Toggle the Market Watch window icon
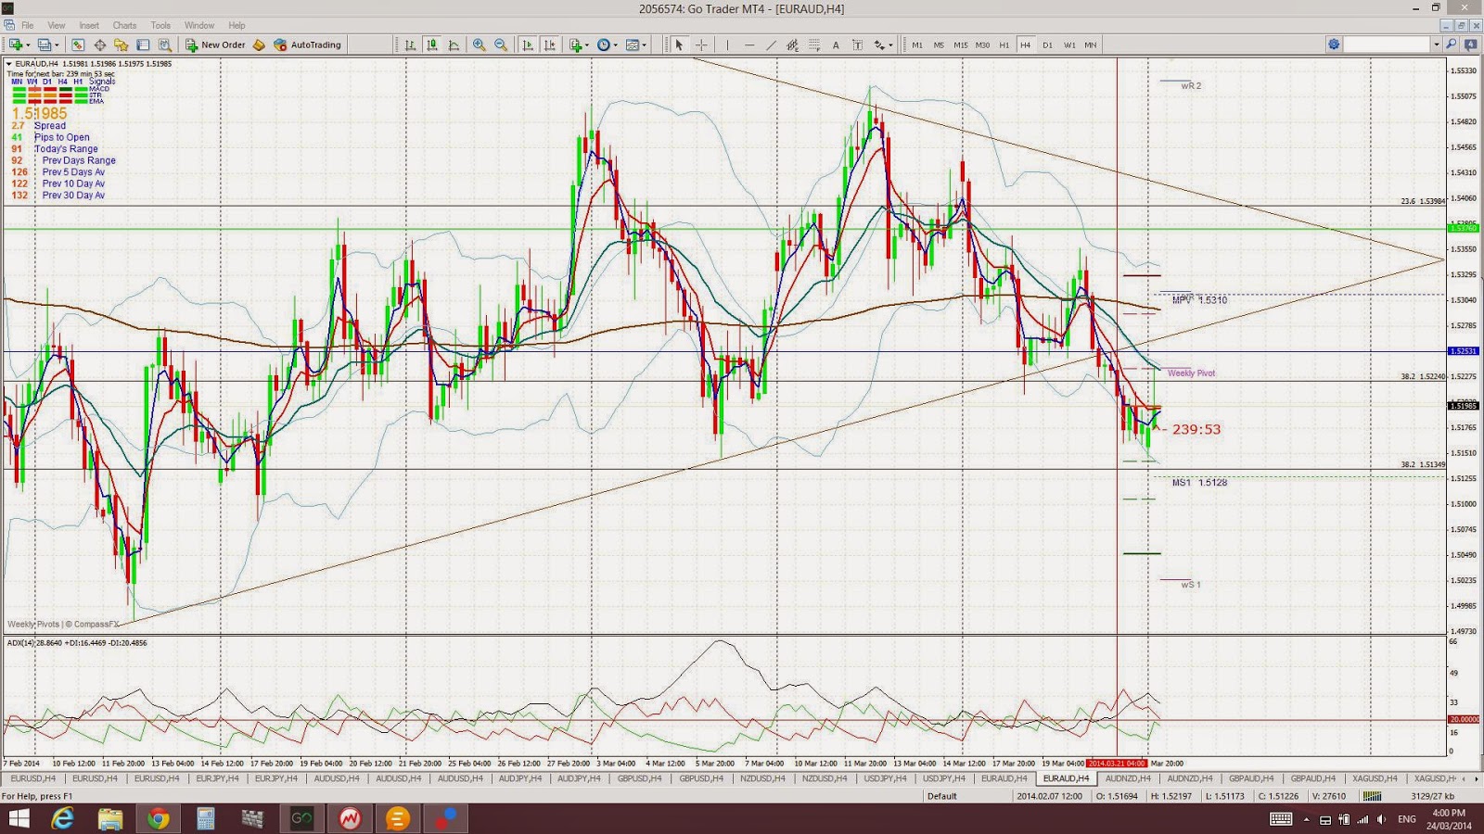Screen dimensions: 1484x834 [x=78, y=44]
